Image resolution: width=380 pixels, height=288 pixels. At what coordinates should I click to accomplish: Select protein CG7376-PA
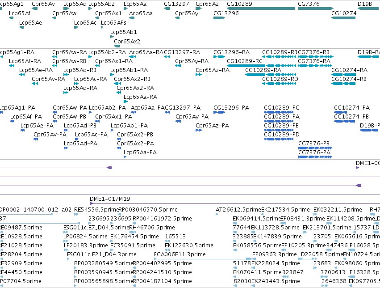pyautogui.click(x=314, y=152)
